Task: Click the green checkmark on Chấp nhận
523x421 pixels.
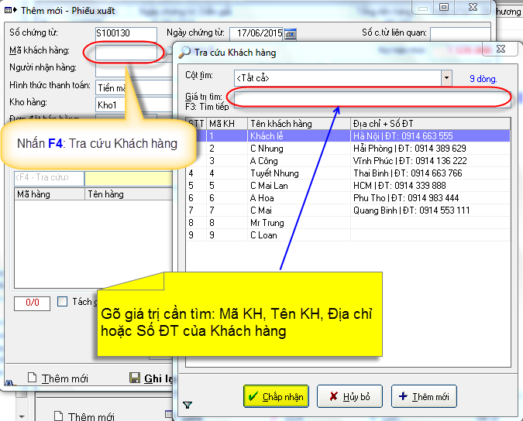Action: (x=253, y=397)
